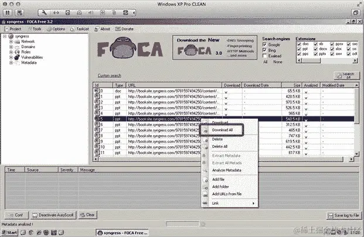Open the About menu
The image size is (364, 237).
pyautogui.click(x=103, y=29)
